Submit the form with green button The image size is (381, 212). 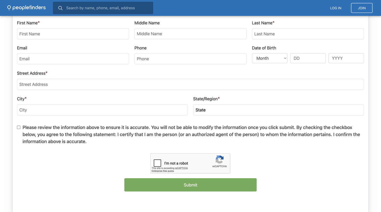190,185
